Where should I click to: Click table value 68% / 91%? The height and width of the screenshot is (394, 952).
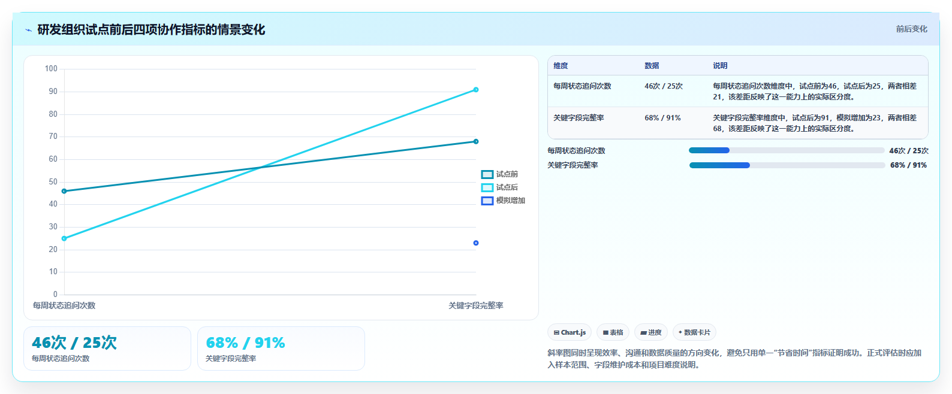pos(662,118)
